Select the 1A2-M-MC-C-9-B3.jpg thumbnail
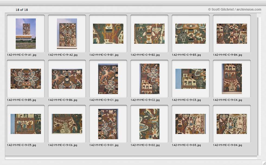266x165 pixels. (191, 34)
